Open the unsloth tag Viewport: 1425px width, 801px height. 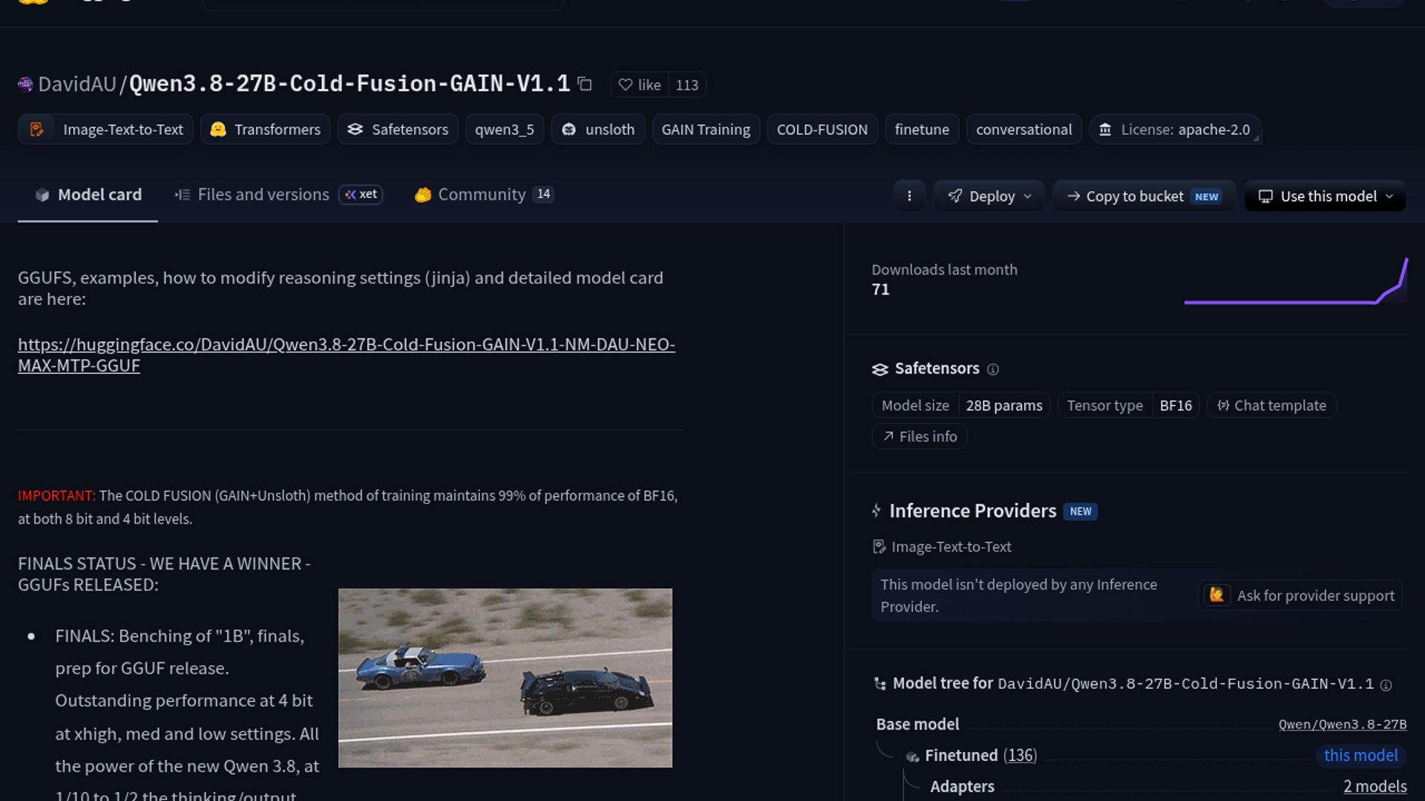coord(598,129)
